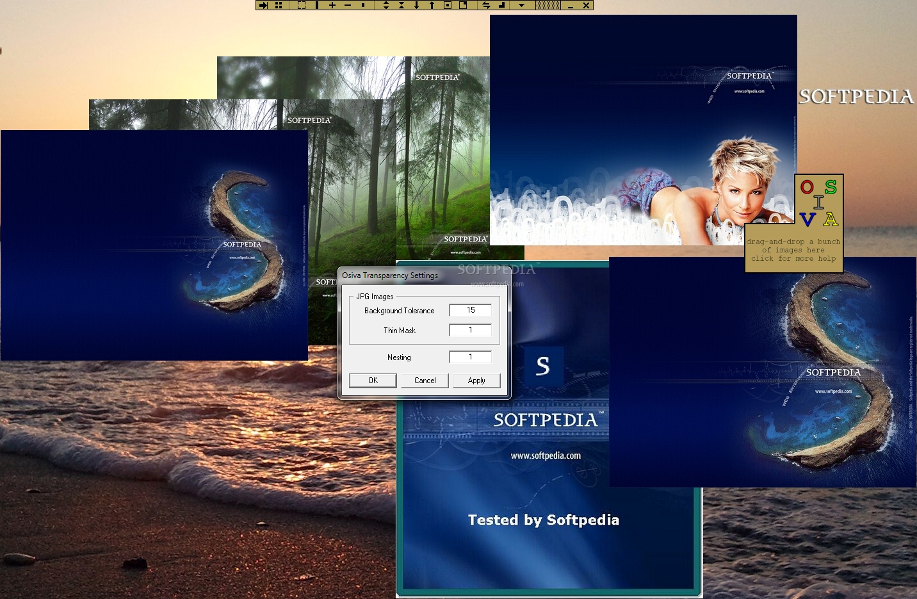
Task: Select the right island Softpedia wallpaper image
Action: [763, 372]
